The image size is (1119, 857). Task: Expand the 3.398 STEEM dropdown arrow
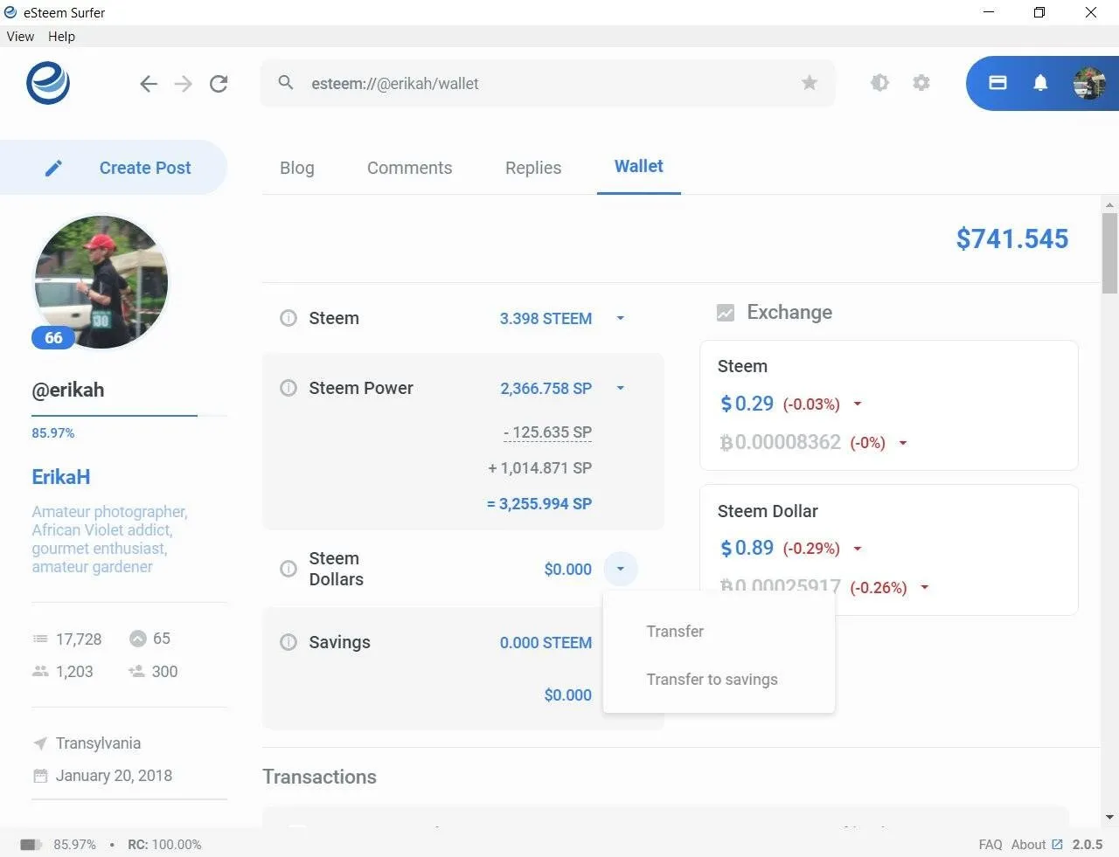click(620, 318)
